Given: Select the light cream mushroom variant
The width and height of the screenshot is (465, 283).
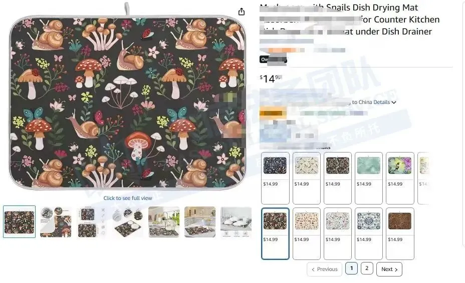Looking at the screenshot, I should [x=306, y=233].
